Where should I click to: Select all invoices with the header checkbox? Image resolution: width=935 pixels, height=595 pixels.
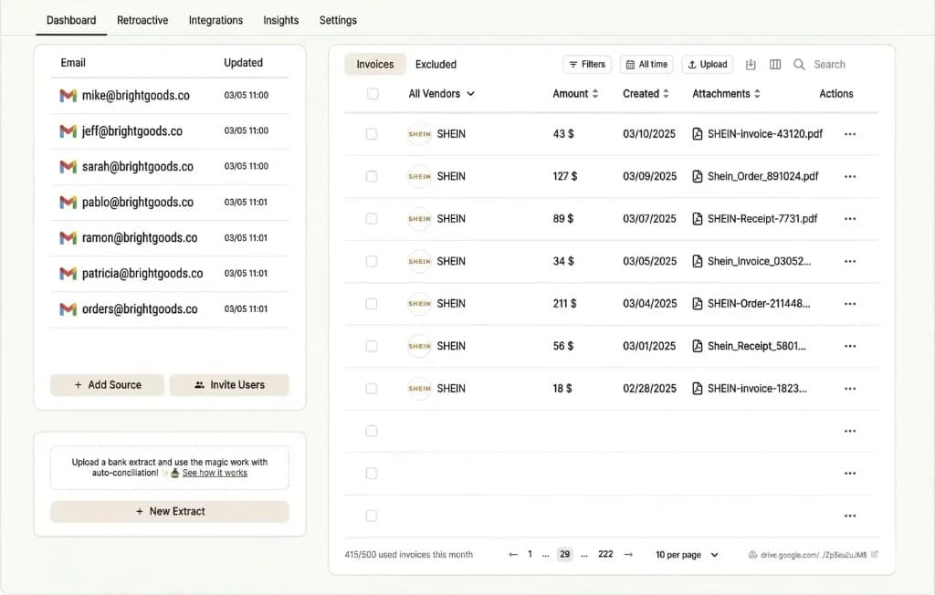coord(372,93)
